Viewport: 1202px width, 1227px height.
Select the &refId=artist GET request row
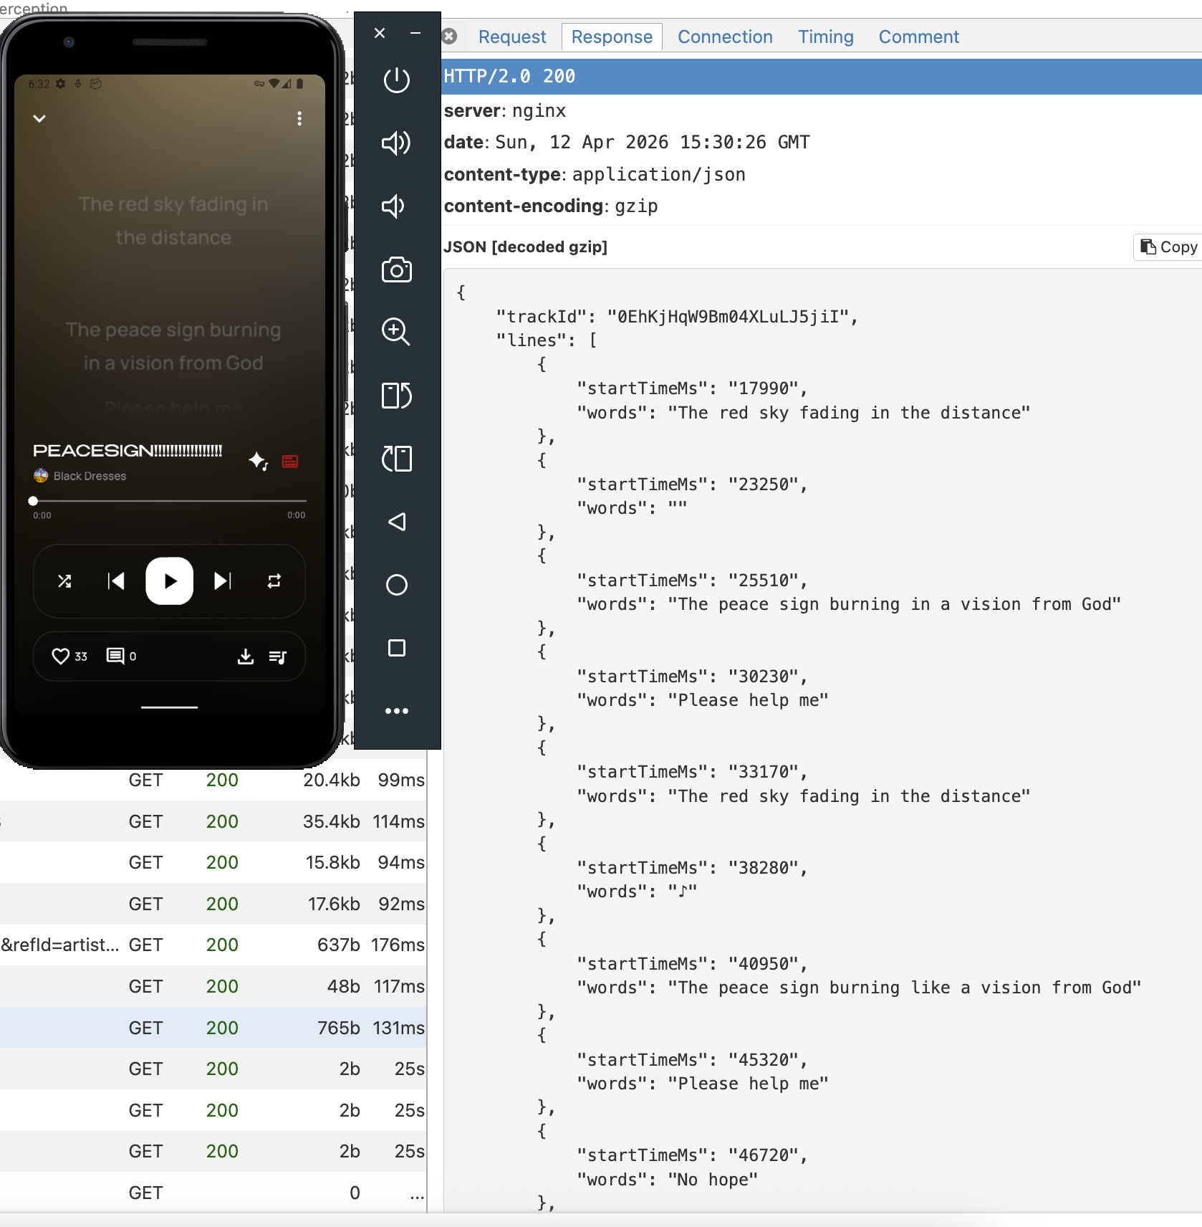(x=213, y=945)
